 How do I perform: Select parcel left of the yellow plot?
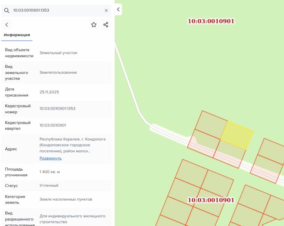tap(211, 125)
